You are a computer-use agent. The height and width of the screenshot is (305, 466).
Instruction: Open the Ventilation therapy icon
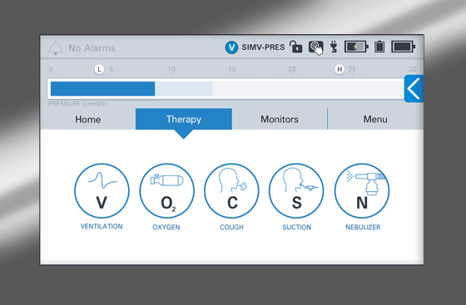coord(102,191)
